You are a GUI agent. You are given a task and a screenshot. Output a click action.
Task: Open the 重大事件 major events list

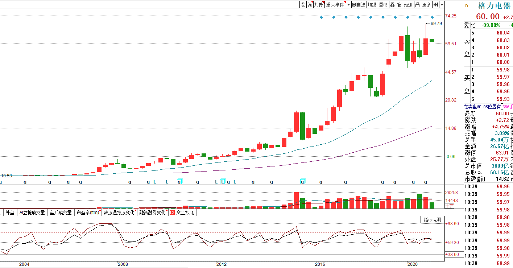[x=335, y=5]
